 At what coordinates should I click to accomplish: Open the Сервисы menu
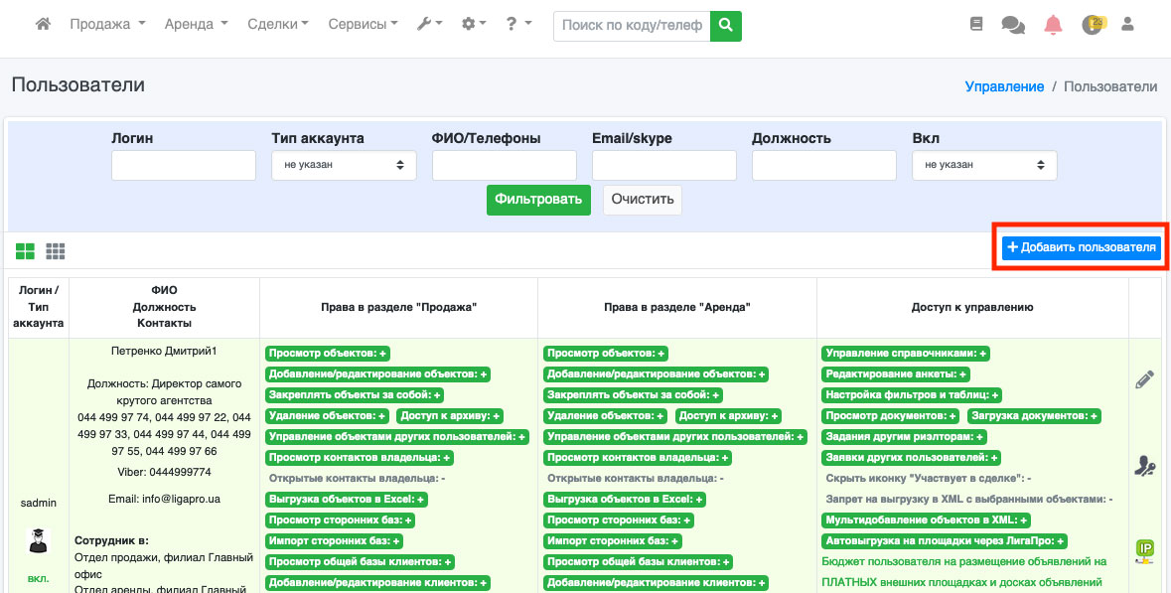coord(363,25)
